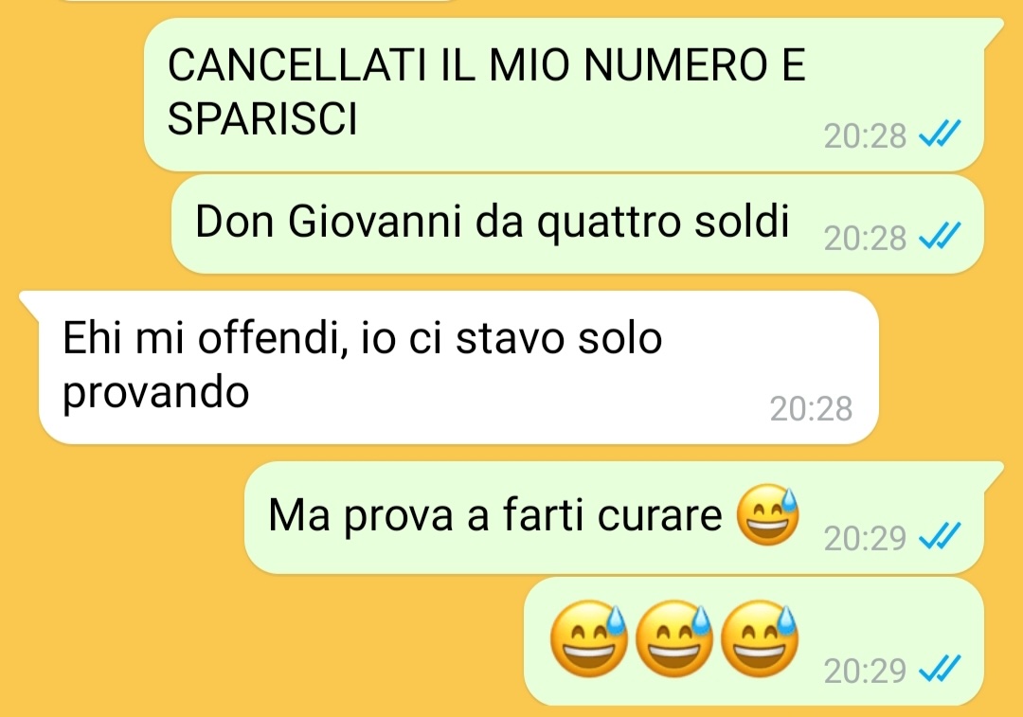Screen dimensions: 1023x717
Task: Click the word 'provando' in received message
Action: click(156, 393)
